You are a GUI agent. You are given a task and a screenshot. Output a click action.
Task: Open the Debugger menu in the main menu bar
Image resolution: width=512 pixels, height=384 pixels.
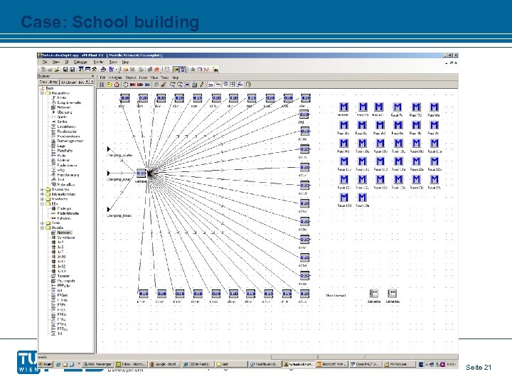pyautogui.click(x=80, y=62)
